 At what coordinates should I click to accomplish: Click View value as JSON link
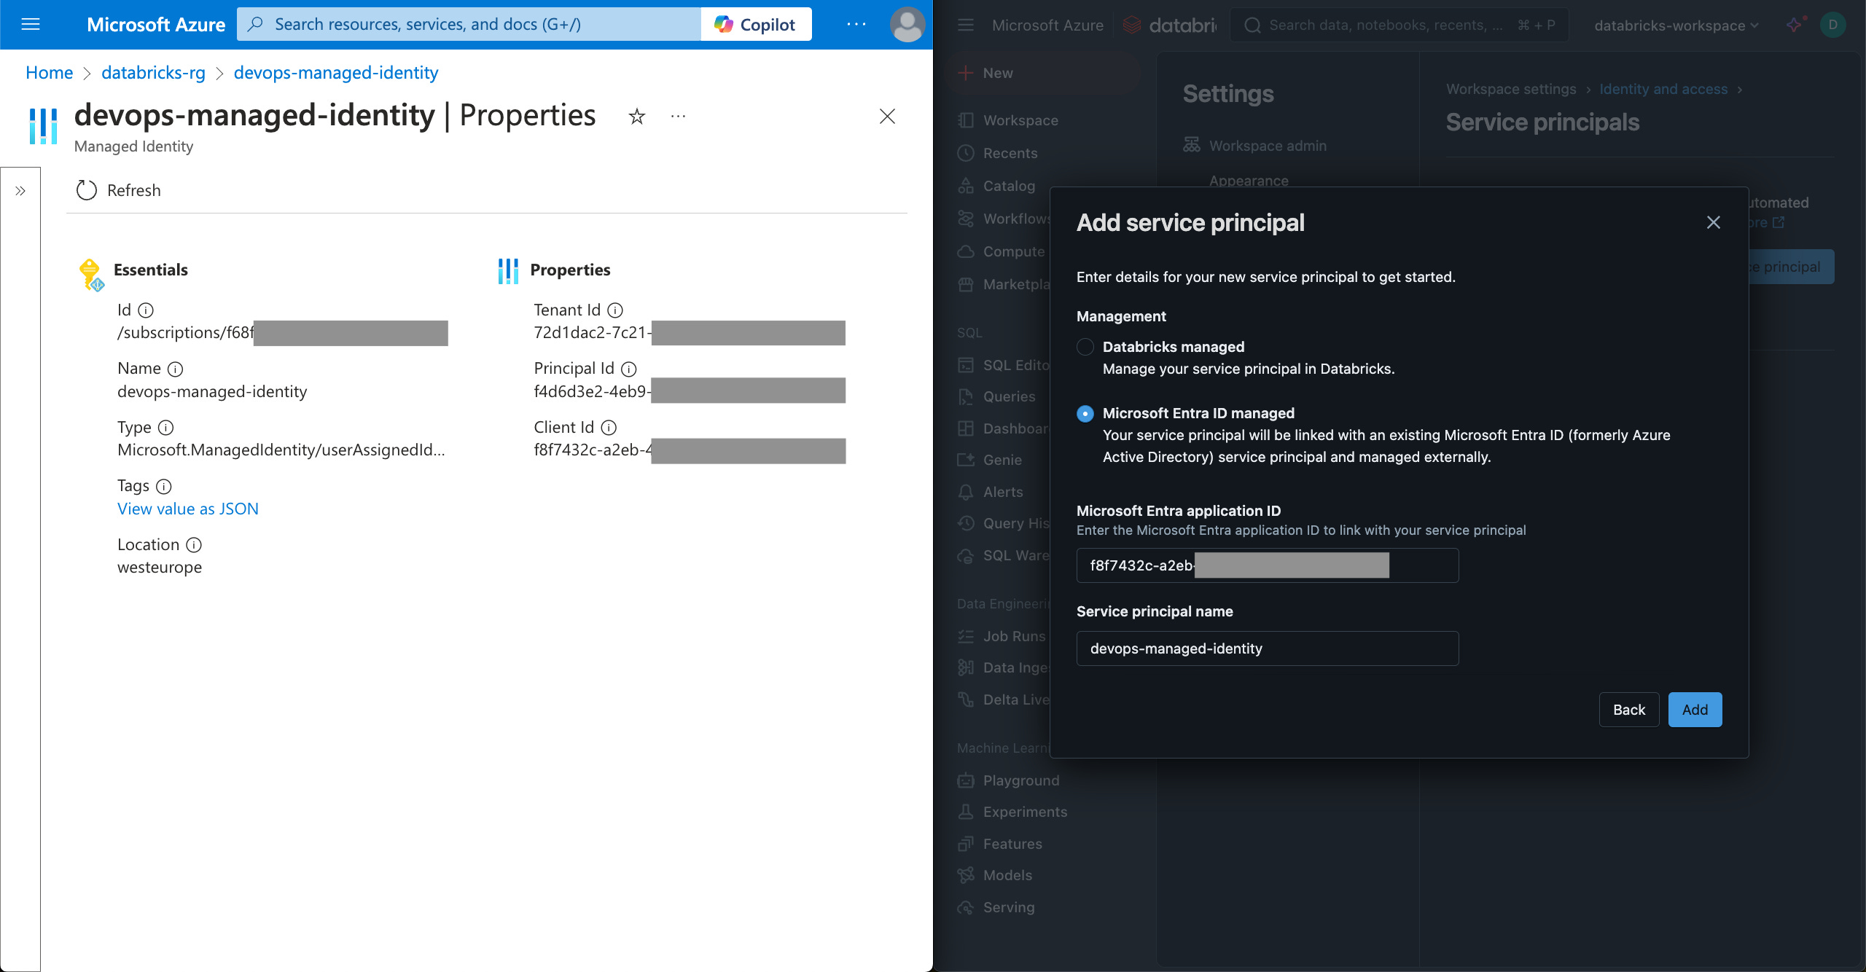pos(188,509)
